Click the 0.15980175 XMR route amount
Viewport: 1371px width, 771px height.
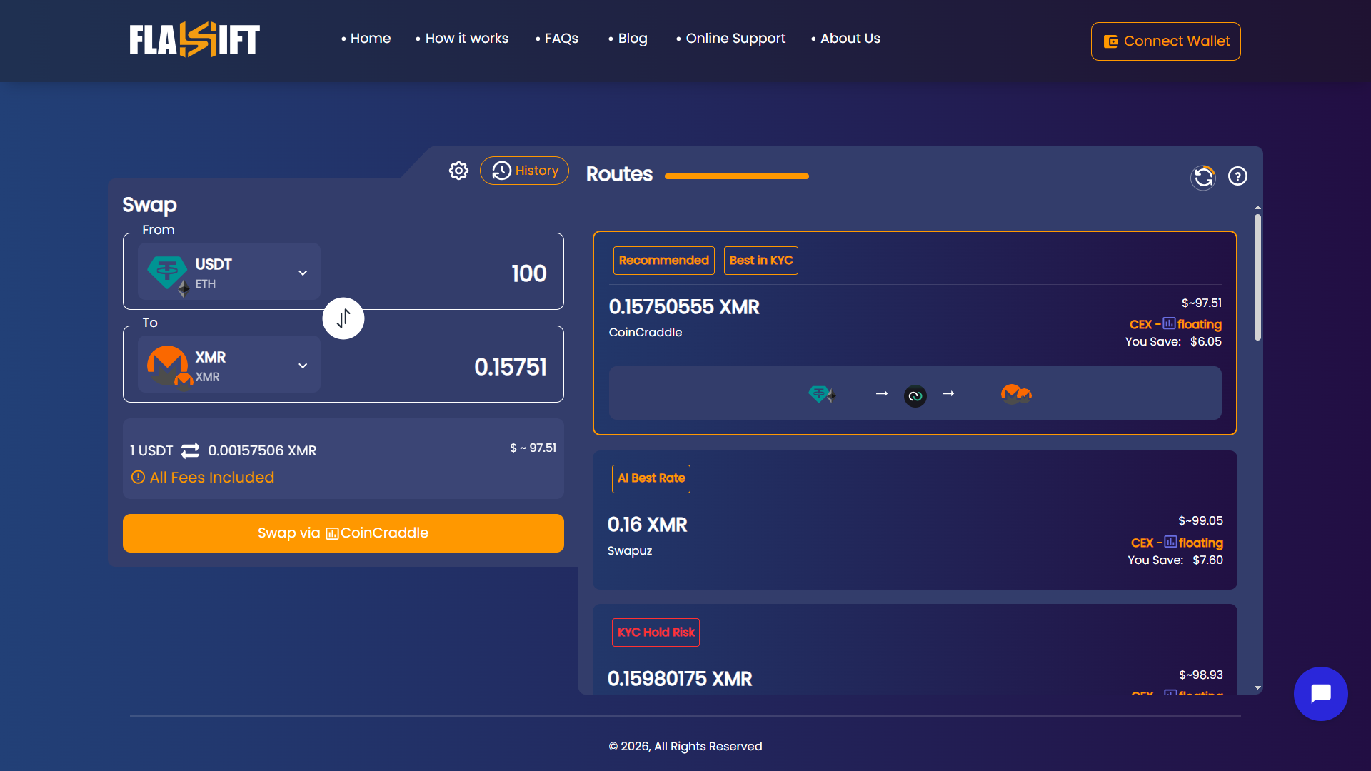pyautogui.click(x=679, y=679)
